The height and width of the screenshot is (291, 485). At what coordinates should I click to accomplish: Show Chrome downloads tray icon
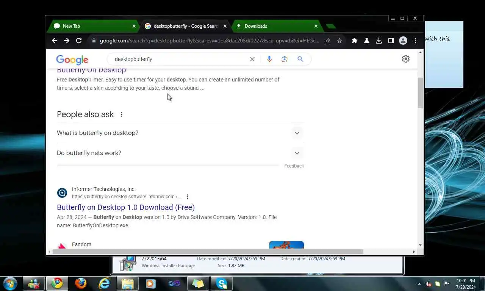click(379, 41)
